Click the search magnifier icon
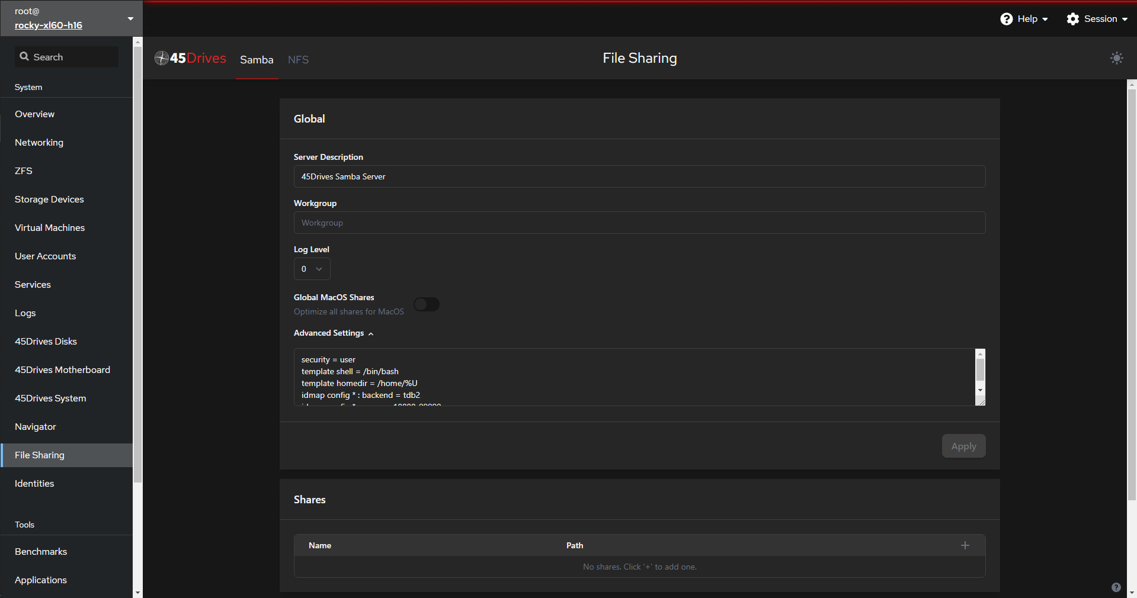Image resolution: width=1137 pixels, height=598 pixels. click(24, 57)
